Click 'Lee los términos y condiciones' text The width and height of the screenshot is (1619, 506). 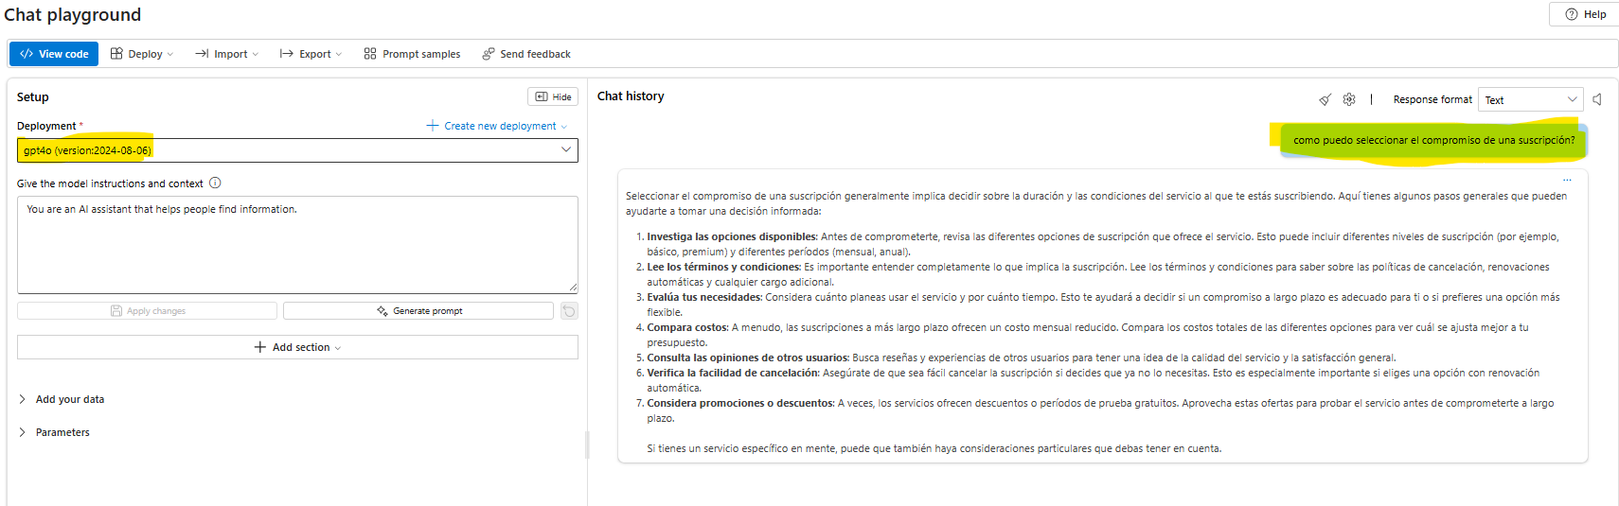(x=723, y=267)
